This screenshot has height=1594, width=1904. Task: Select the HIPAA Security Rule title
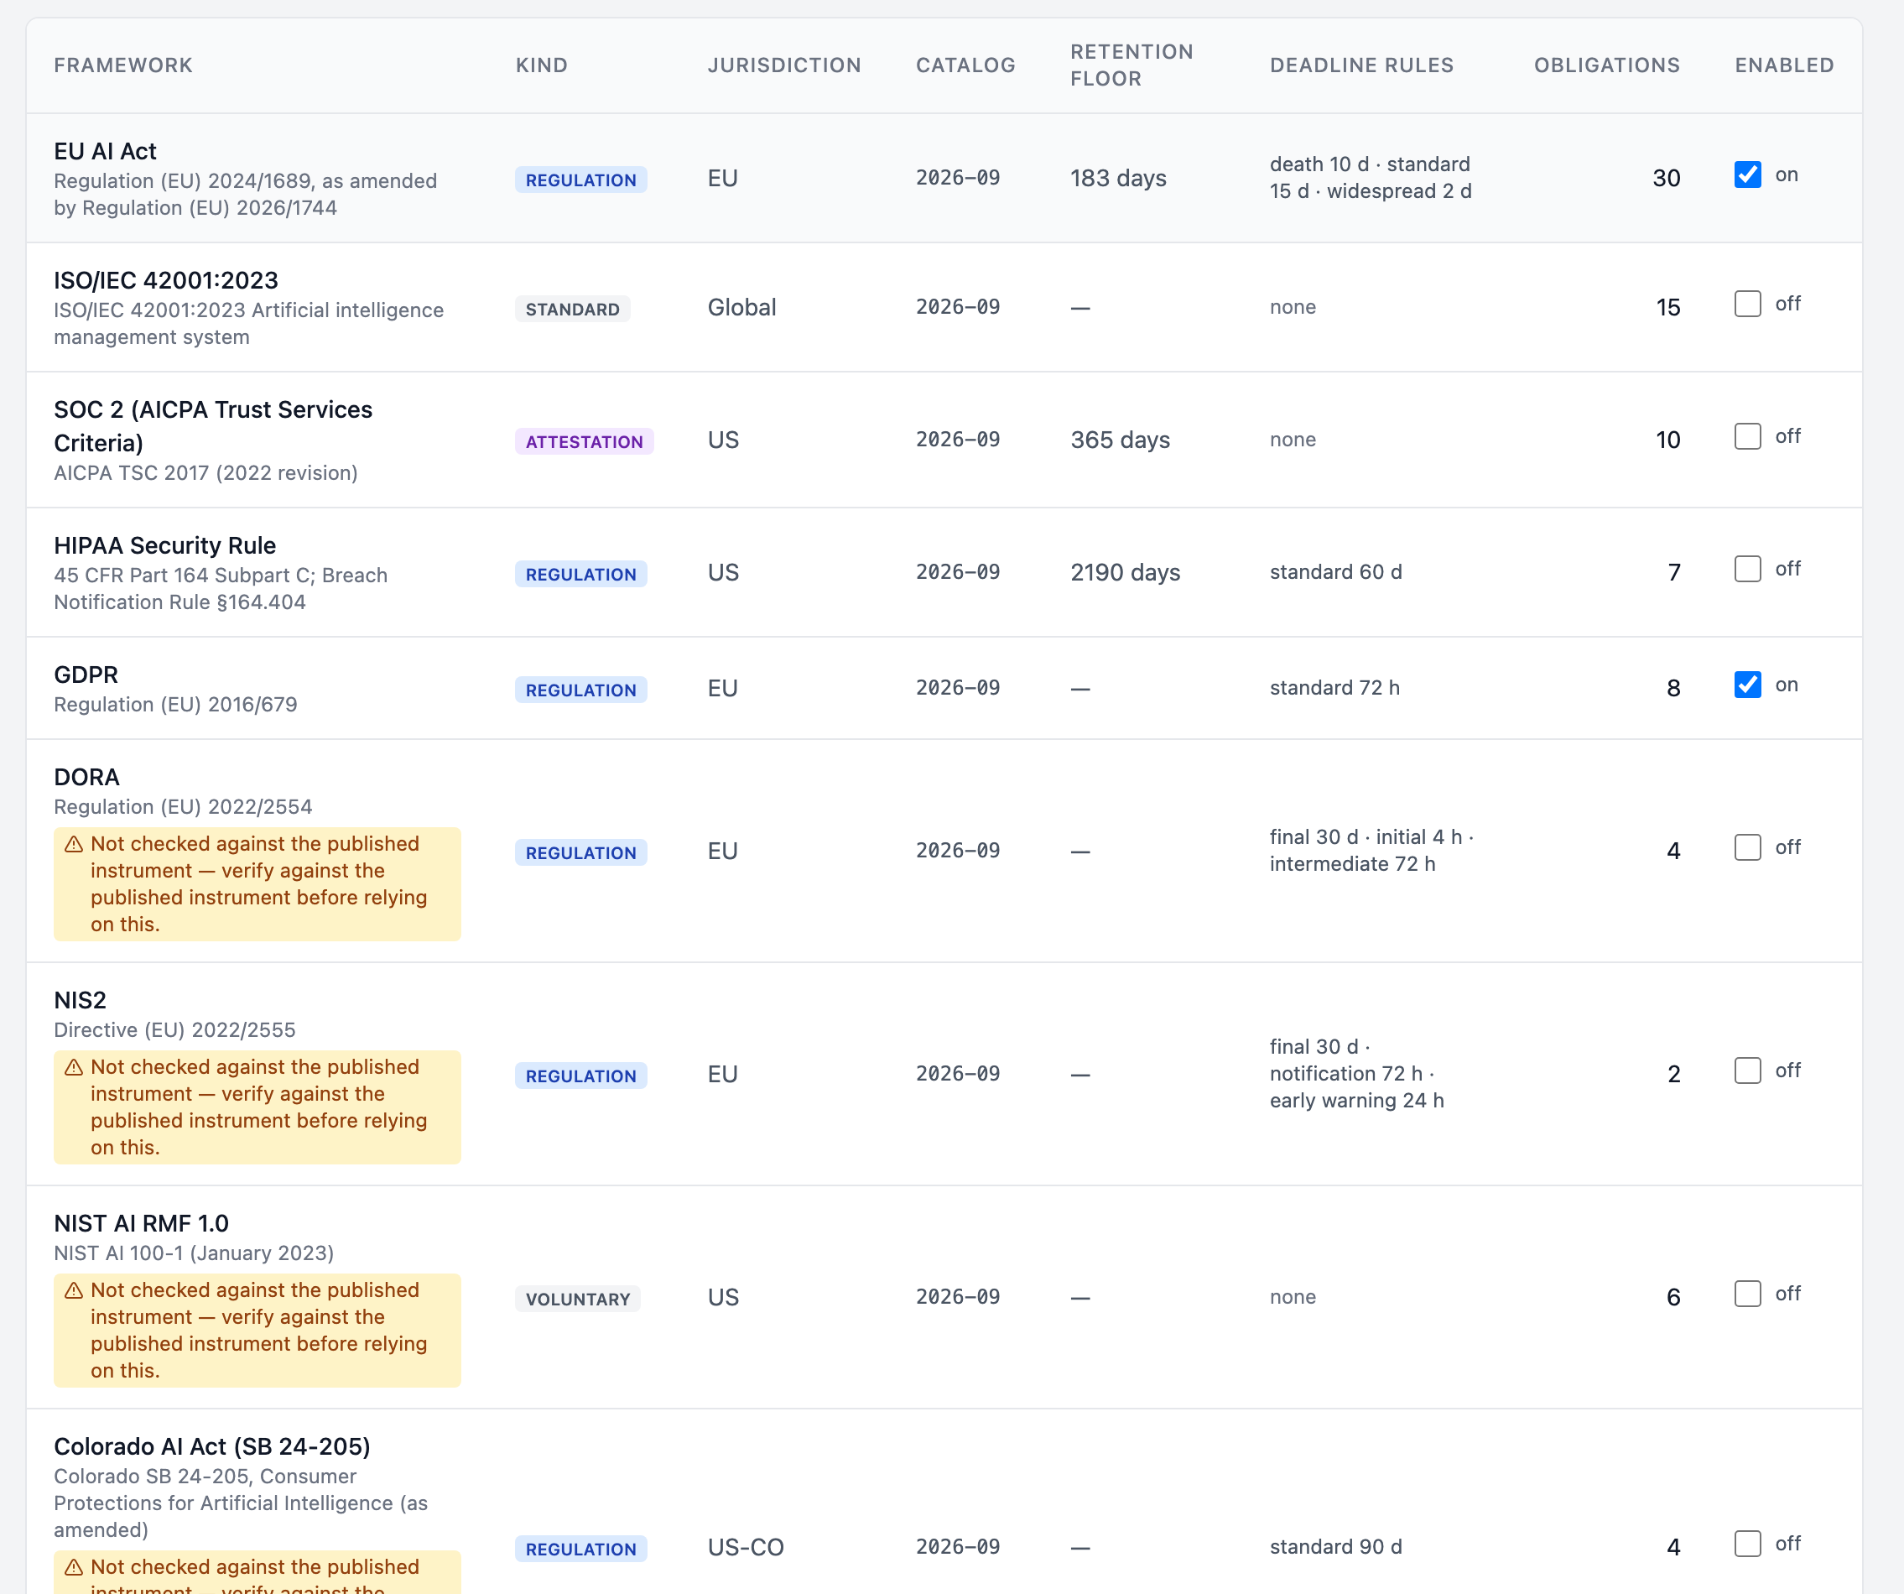pos(165,545)
